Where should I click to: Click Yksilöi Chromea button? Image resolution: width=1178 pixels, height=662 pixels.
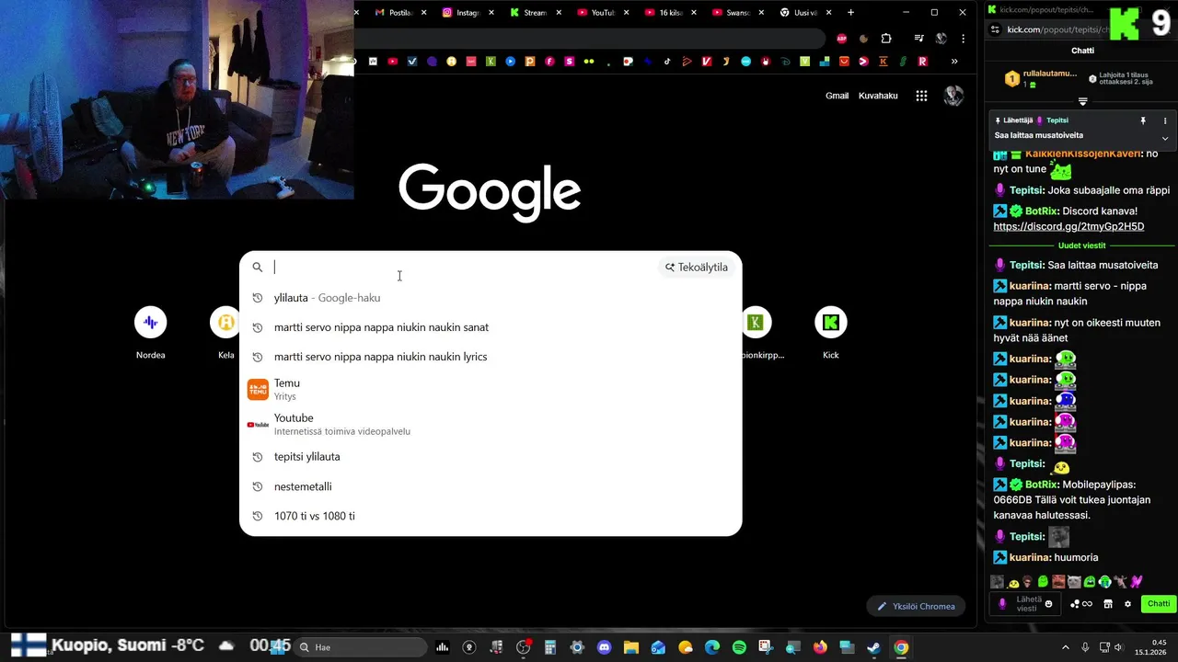coord(916,606)
